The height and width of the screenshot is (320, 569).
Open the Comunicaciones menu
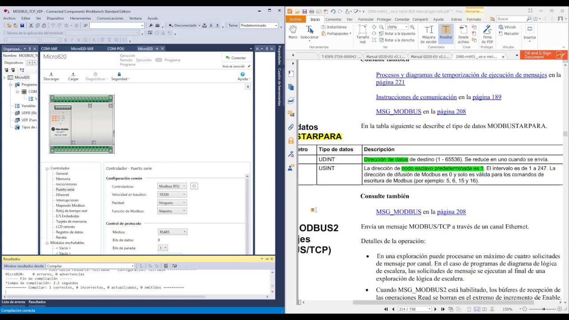click(110, 18)
